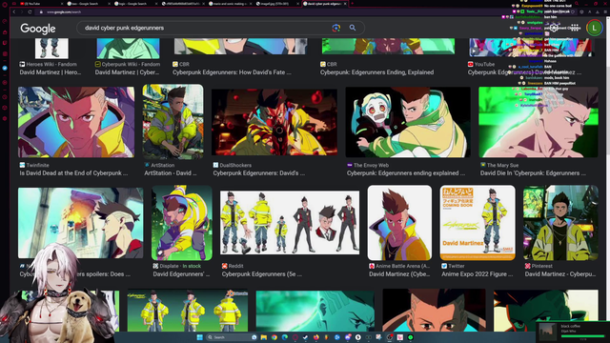Open Reddit Cyberpunk Edgerunners result link
The height and width of the screenshot is (343, 610).
click(262, 274)
